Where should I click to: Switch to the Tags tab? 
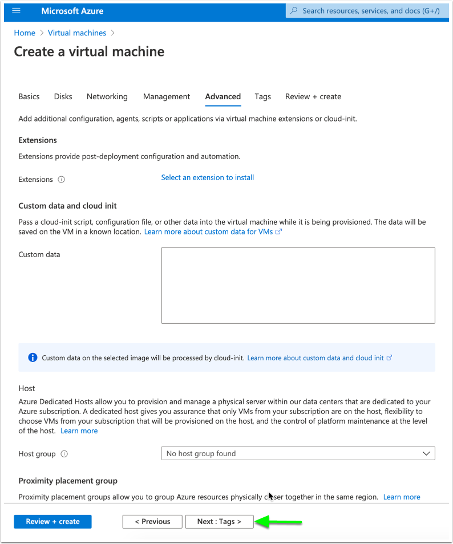click(263, 96)
